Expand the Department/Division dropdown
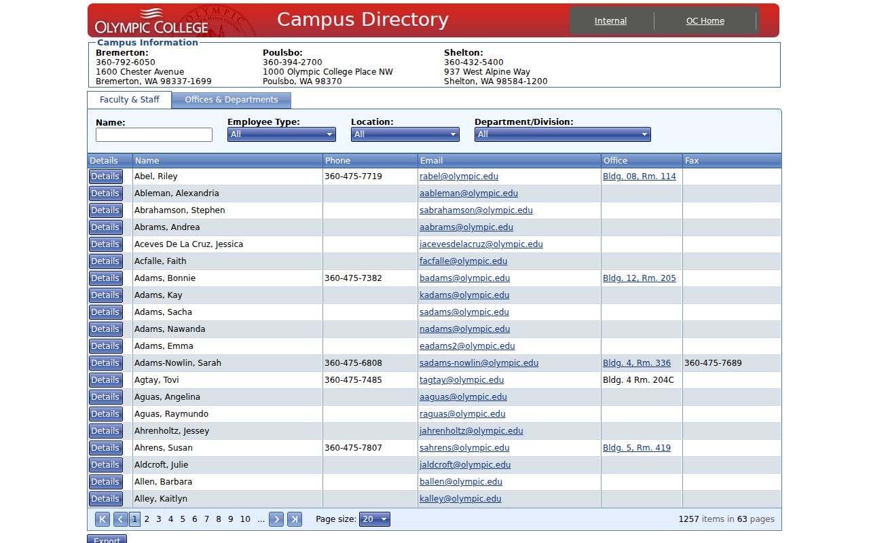Image resolution: width=869 pixels, height=543 pixels. tap(563, 134)
